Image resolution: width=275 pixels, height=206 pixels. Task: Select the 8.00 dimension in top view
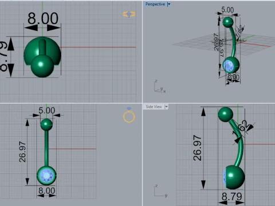coord(43,18)
